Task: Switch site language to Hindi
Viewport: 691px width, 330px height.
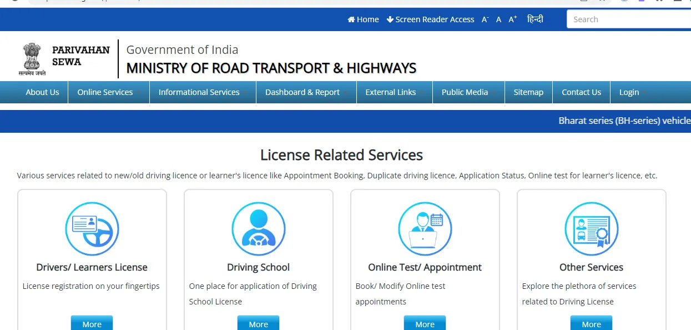Action: (535, 19)
